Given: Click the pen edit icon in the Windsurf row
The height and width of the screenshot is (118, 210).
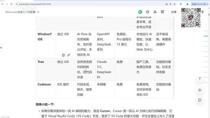Looking at the screenshot, I should (69, 55).
